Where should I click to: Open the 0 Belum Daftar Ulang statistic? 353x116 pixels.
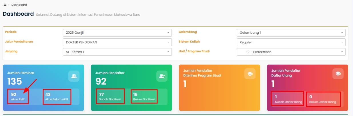(323, 99)
